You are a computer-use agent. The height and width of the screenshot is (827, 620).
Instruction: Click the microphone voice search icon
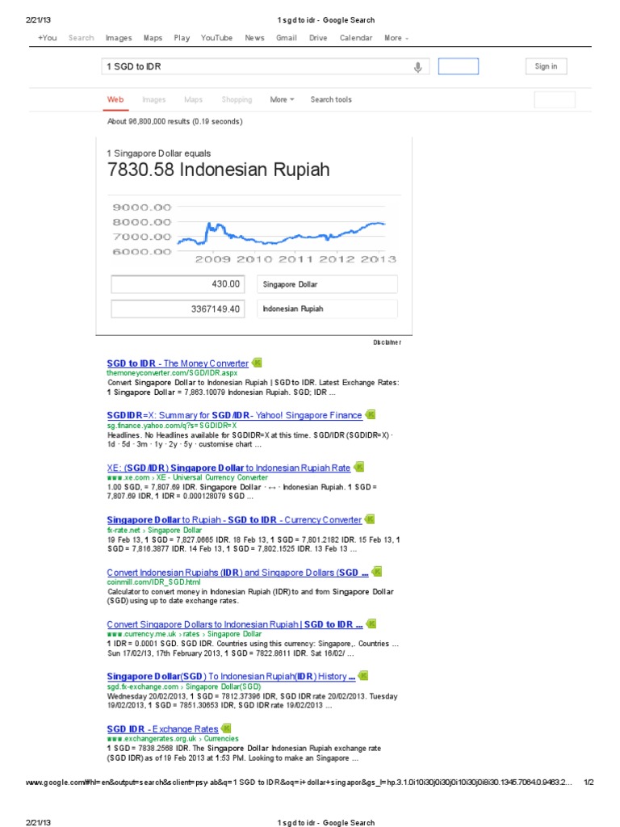pyautogui.click(x=417, y=68)
